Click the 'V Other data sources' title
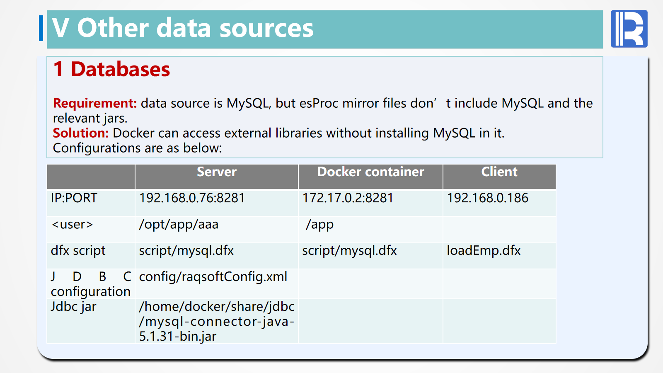This screenshot has width=663, height=373. pyautogui.click(x=183, y=29)
